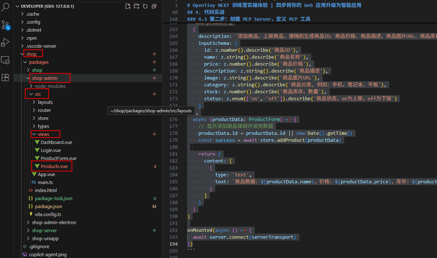Open the Dashboard.vue file
The height and width of the screenshot is (258, 437).
pyautogui.click(x=56, y=142)
